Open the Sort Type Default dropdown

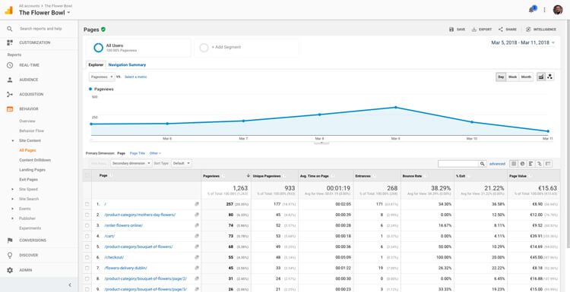181,164
